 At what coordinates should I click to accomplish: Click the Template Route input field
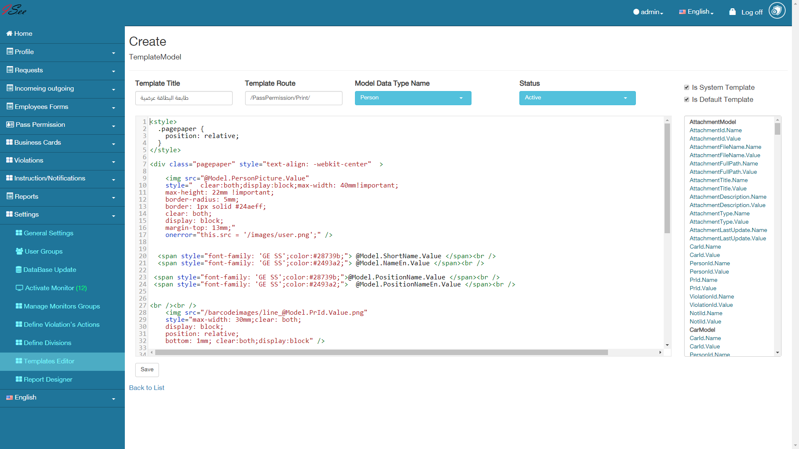click(293, 98)
